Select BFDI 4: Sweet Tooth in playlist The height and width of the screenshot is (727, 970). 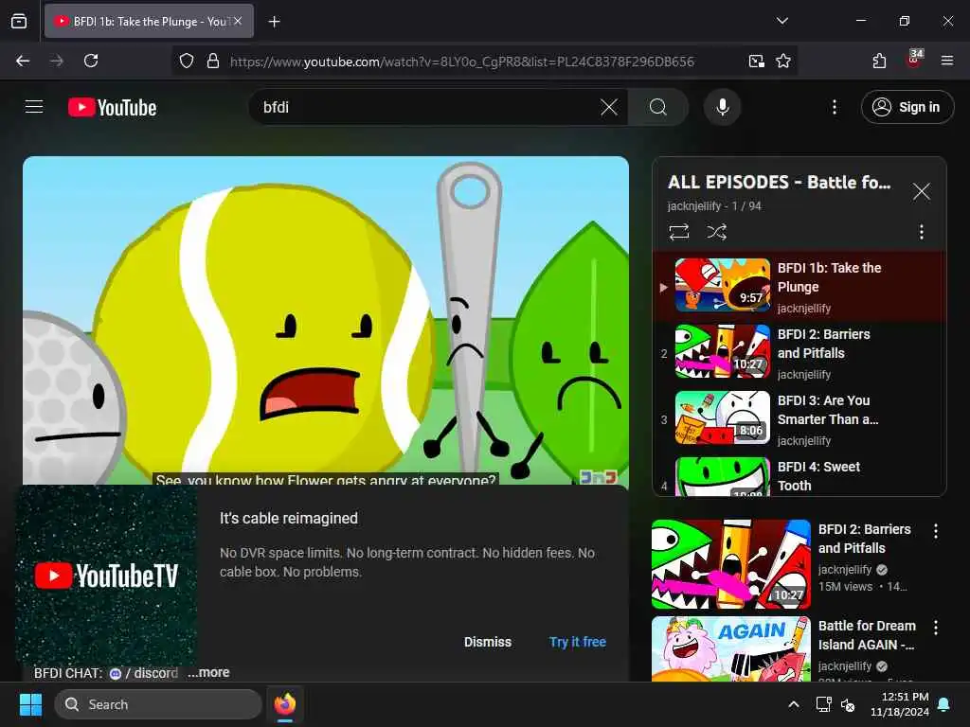point(799,475)
